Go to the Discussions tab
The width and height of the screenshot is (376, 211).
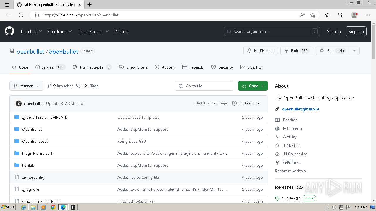click(133, 67)
